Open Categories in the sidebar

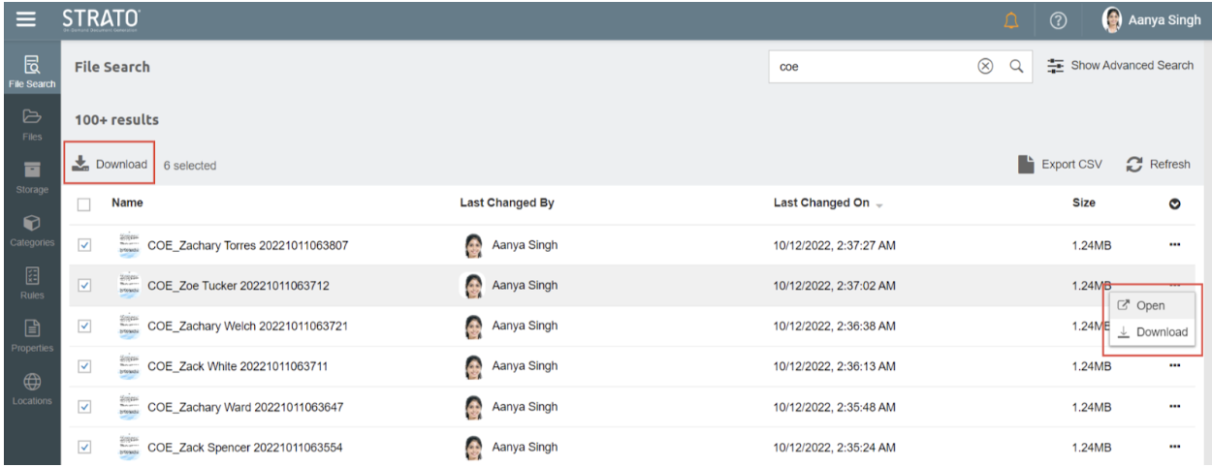pos(32,230)
